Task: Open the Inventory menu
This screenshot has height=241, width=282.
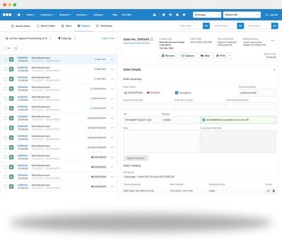Action: [83, 15]
